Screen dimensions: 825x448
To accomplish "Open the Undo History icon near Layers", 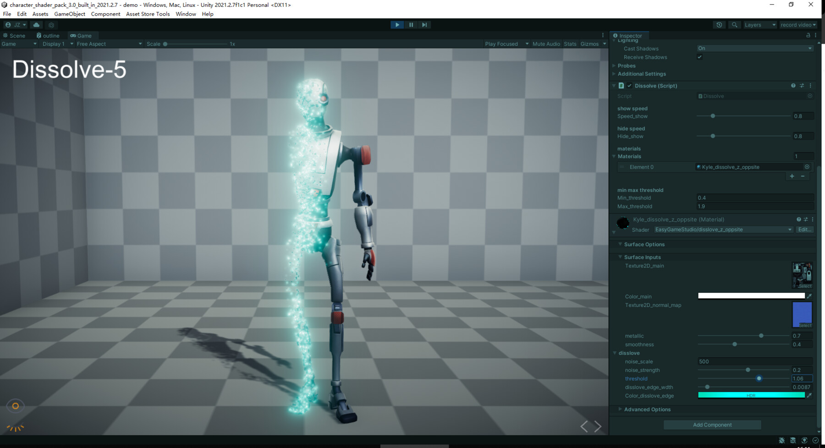I will [x=719, y=25].
